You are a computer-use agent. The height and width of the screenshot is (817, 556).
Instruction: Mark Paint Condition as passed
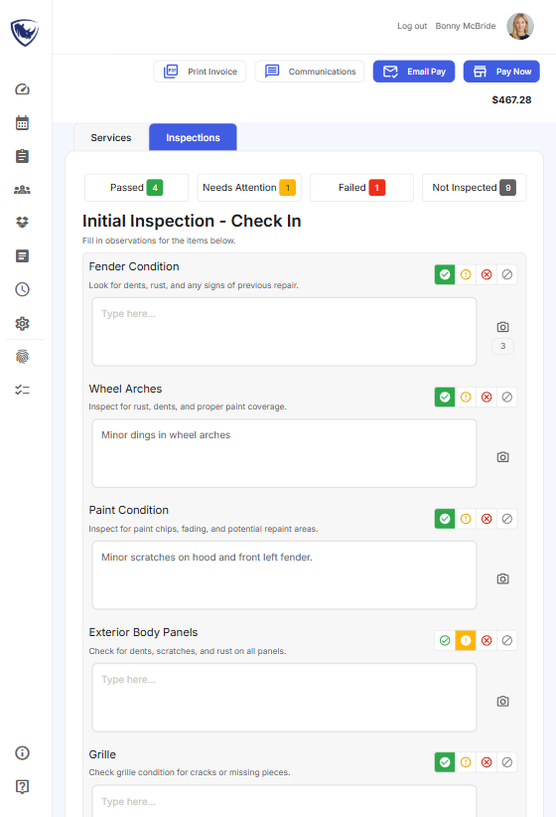coord(445,519)
